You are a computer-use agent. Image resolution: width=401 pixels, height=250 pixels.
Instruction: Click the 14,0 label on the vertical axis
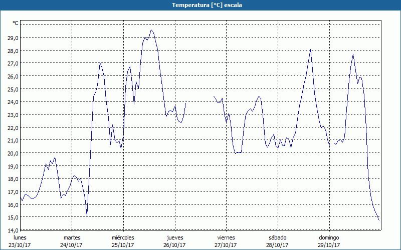(x=13, y=230)
